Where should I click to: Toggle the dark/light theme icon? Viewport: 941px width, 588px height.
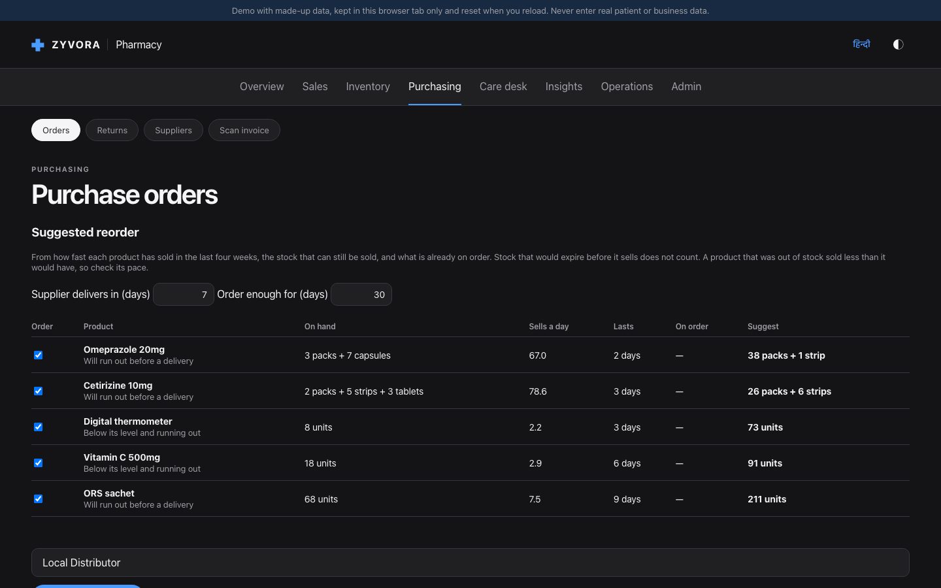pos(898,44)
